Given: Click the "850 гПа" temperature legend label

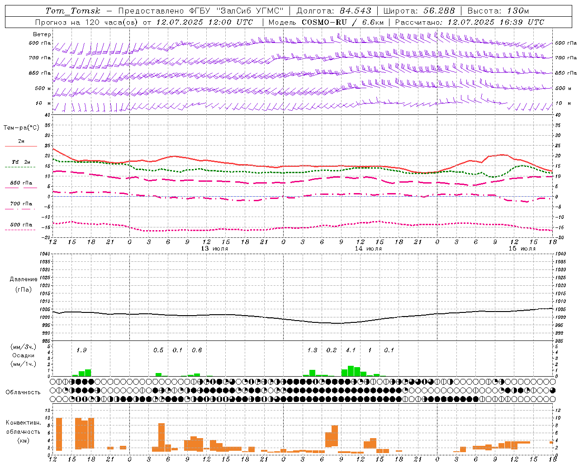Looking at the screenshot, I should (x=21, y=183).
